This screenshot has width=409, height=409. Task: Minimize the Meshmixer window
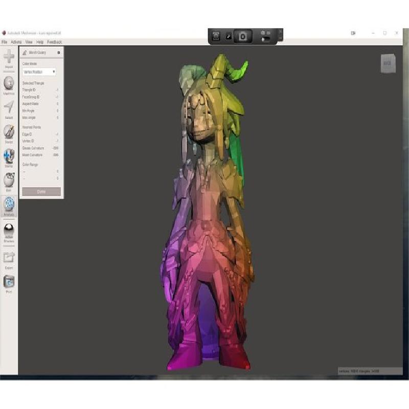click(373, 33)
